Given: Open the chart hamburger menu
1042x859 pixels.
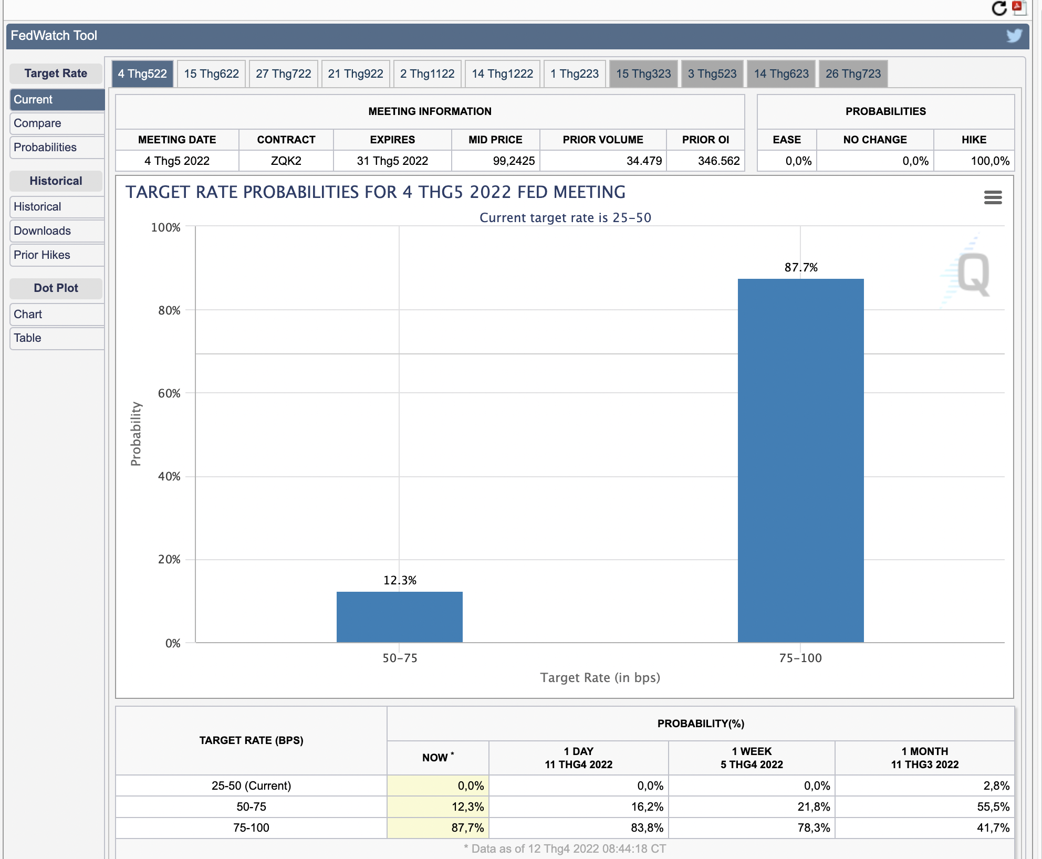Looking at the screenshot, I should [993, 197].
